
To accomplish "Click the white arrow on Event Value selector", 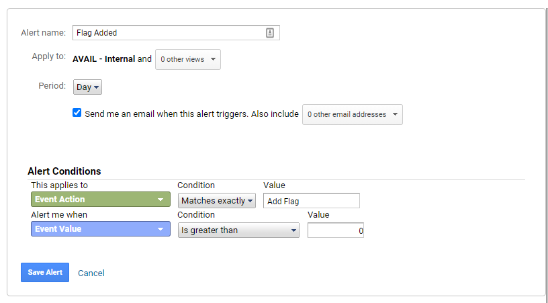I will click(161, 229).
